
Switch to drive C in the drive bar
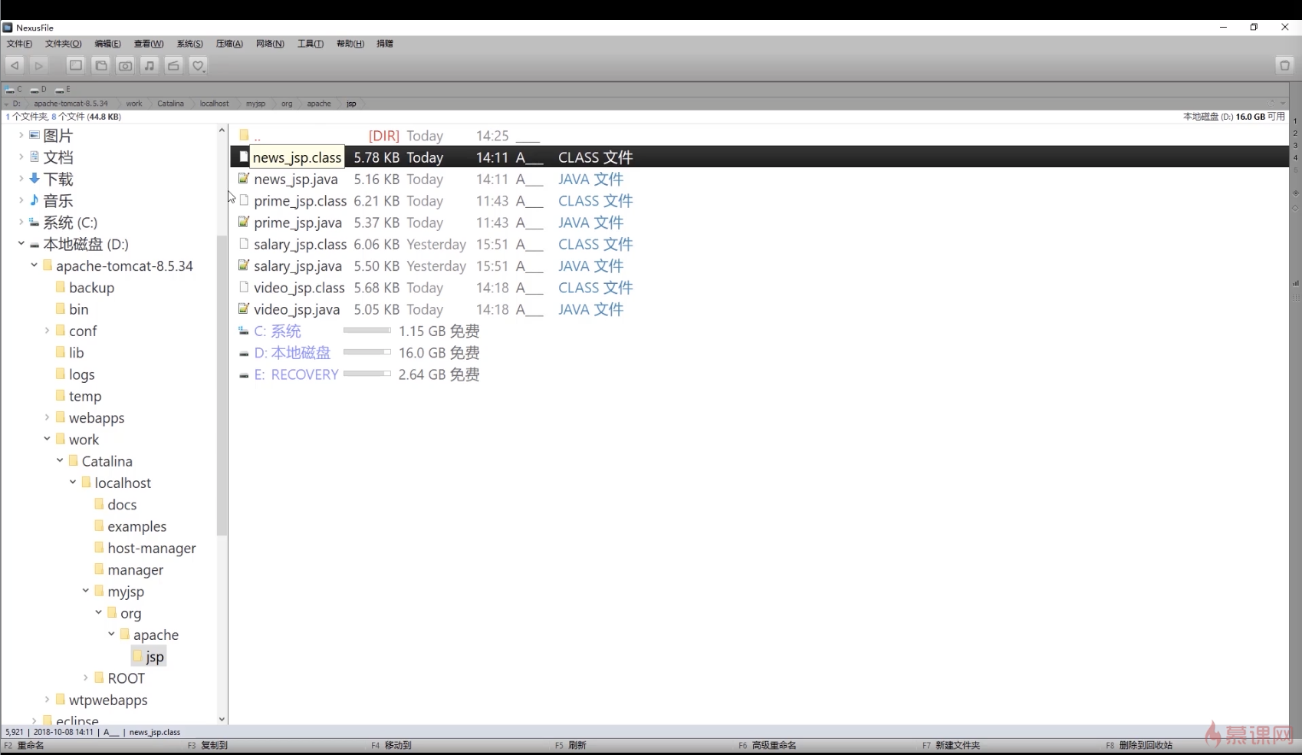point(14,90)
